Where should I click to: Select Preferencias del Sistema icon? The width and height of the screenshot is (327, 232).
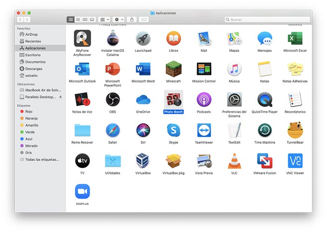click(235, 99)
